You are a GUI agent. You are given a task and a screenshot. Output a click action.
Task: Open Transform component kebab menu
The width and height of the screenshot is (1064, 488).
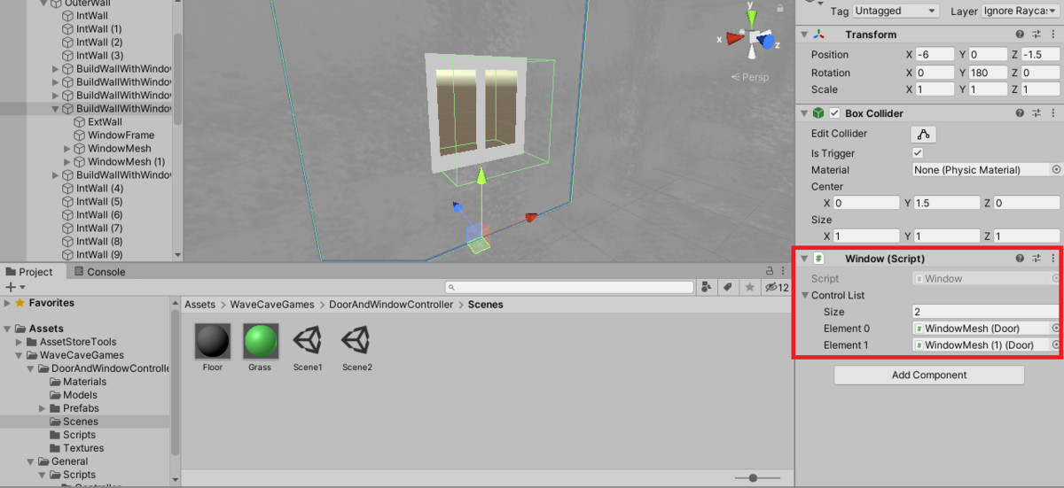click(1052, 35)
